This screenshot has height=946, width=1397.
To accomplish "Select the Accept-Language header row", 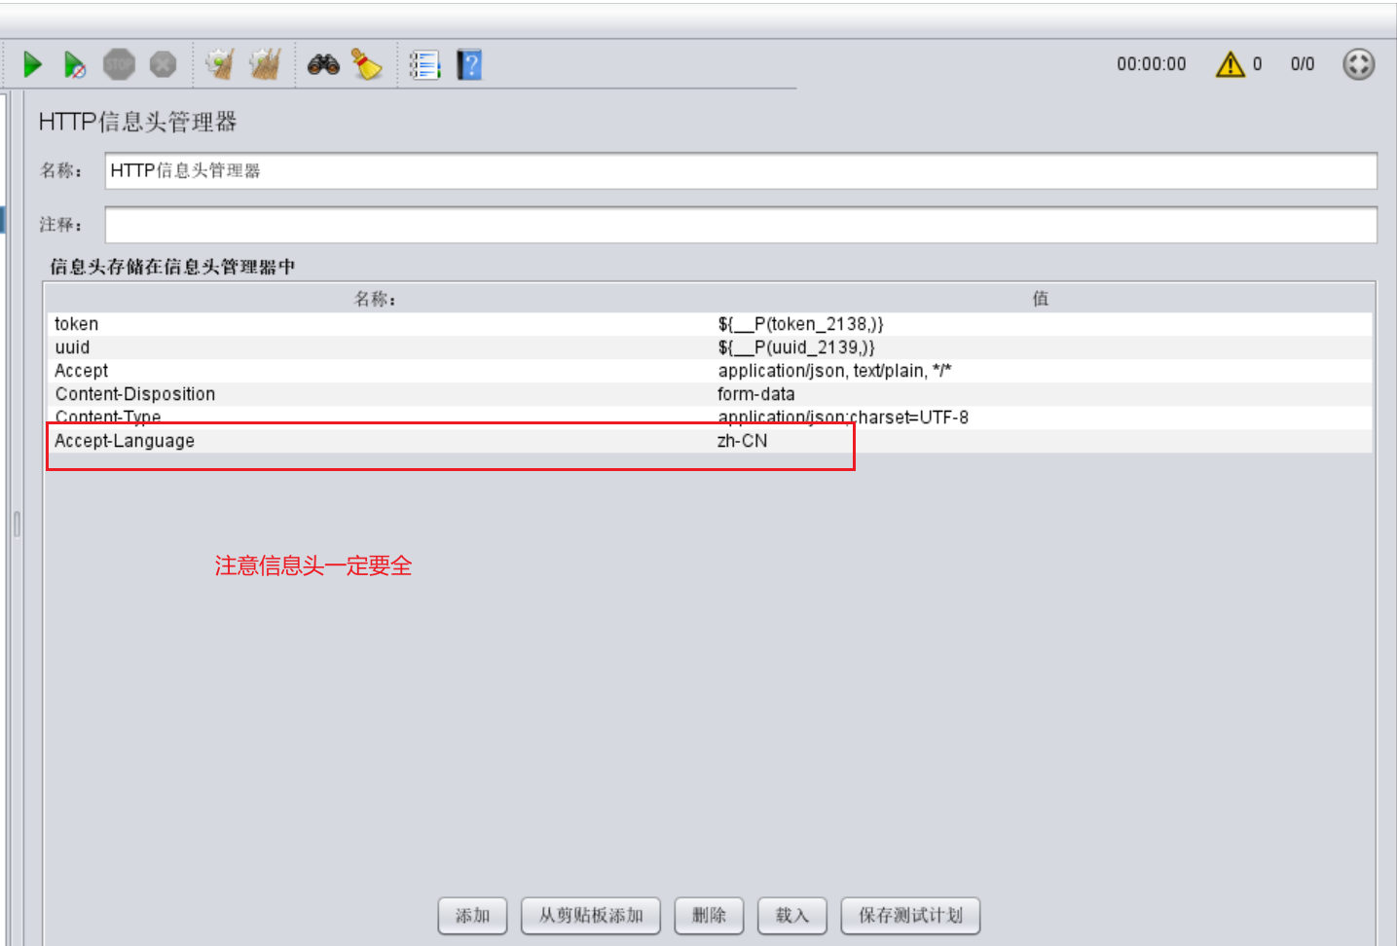I will [x=710, y=441].
